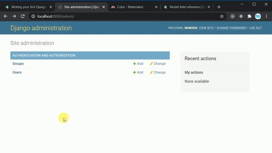Click Change in the Groups row

point(158,64)
